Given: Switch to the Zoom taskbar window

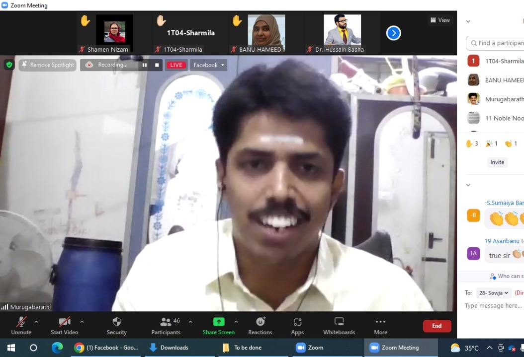Looking at the screenshot, I should point(327,348).
